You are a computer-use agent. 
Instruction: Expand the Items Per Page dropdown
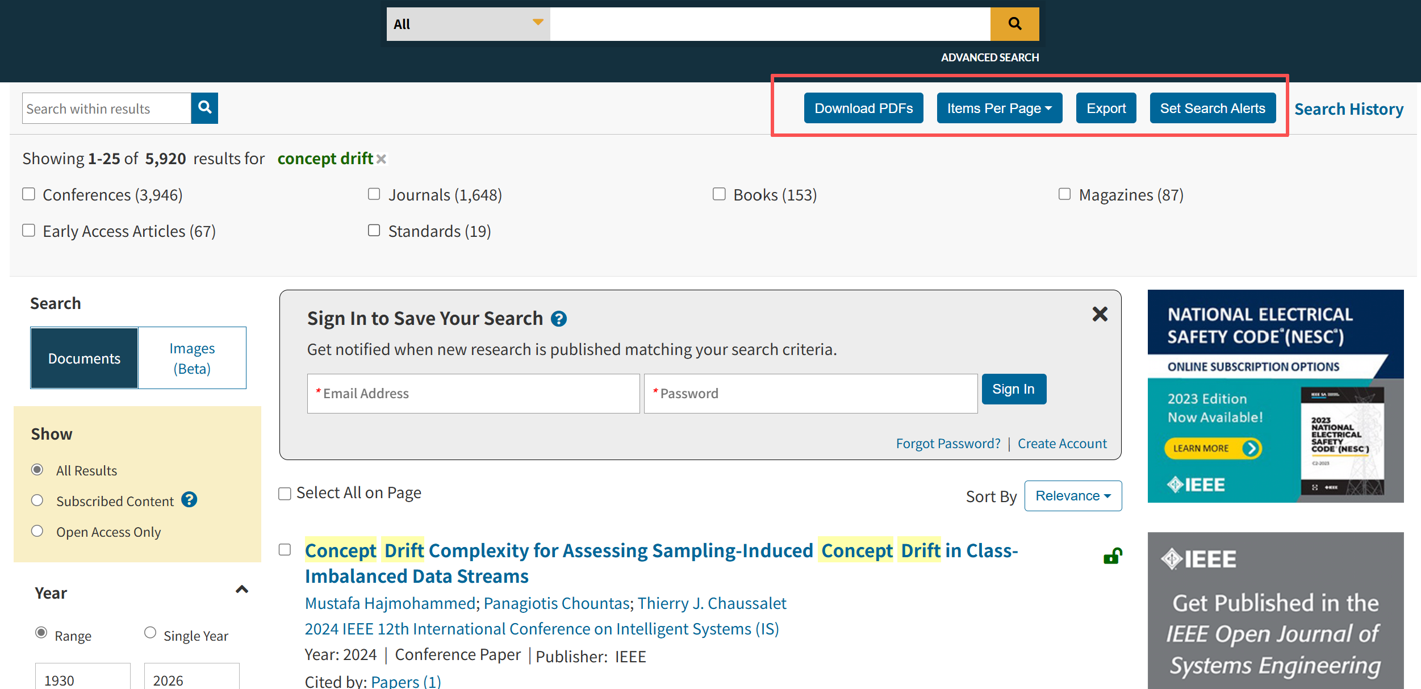click(x=999, y=108)
